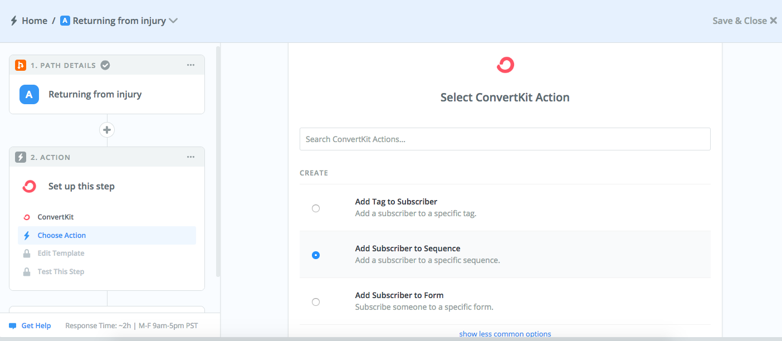
Task: Open the ellipsis menu on the Action step
Action: [x=190, y=157]
